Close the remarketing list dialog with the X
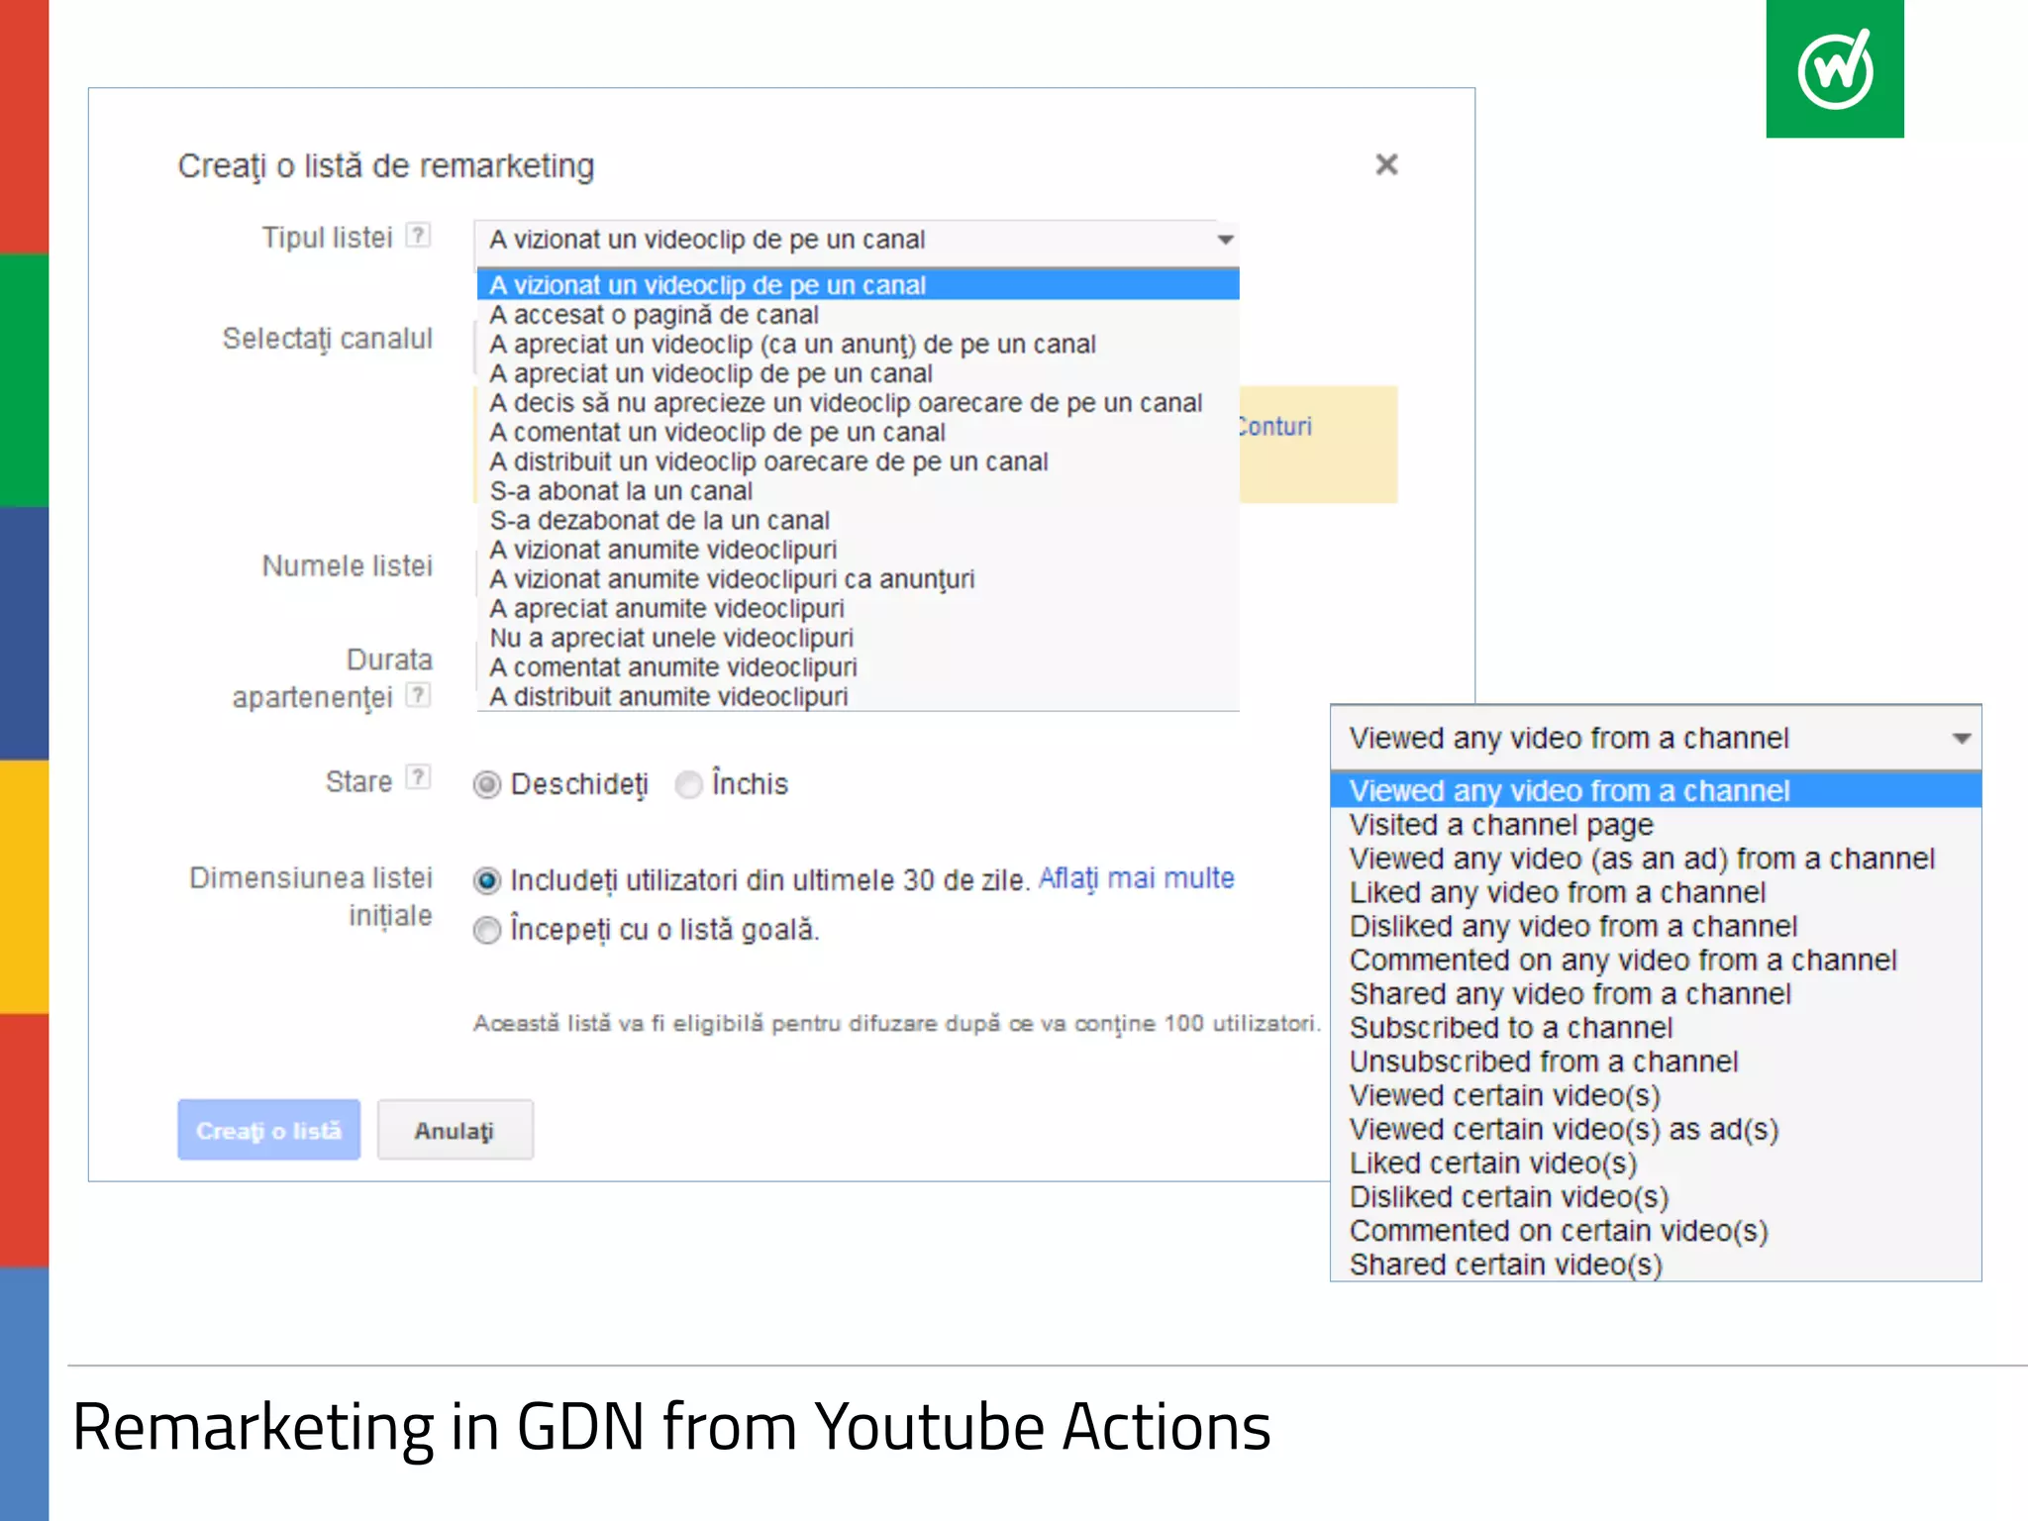This screenshot has height=1521, width=2028. (1386, 164)
